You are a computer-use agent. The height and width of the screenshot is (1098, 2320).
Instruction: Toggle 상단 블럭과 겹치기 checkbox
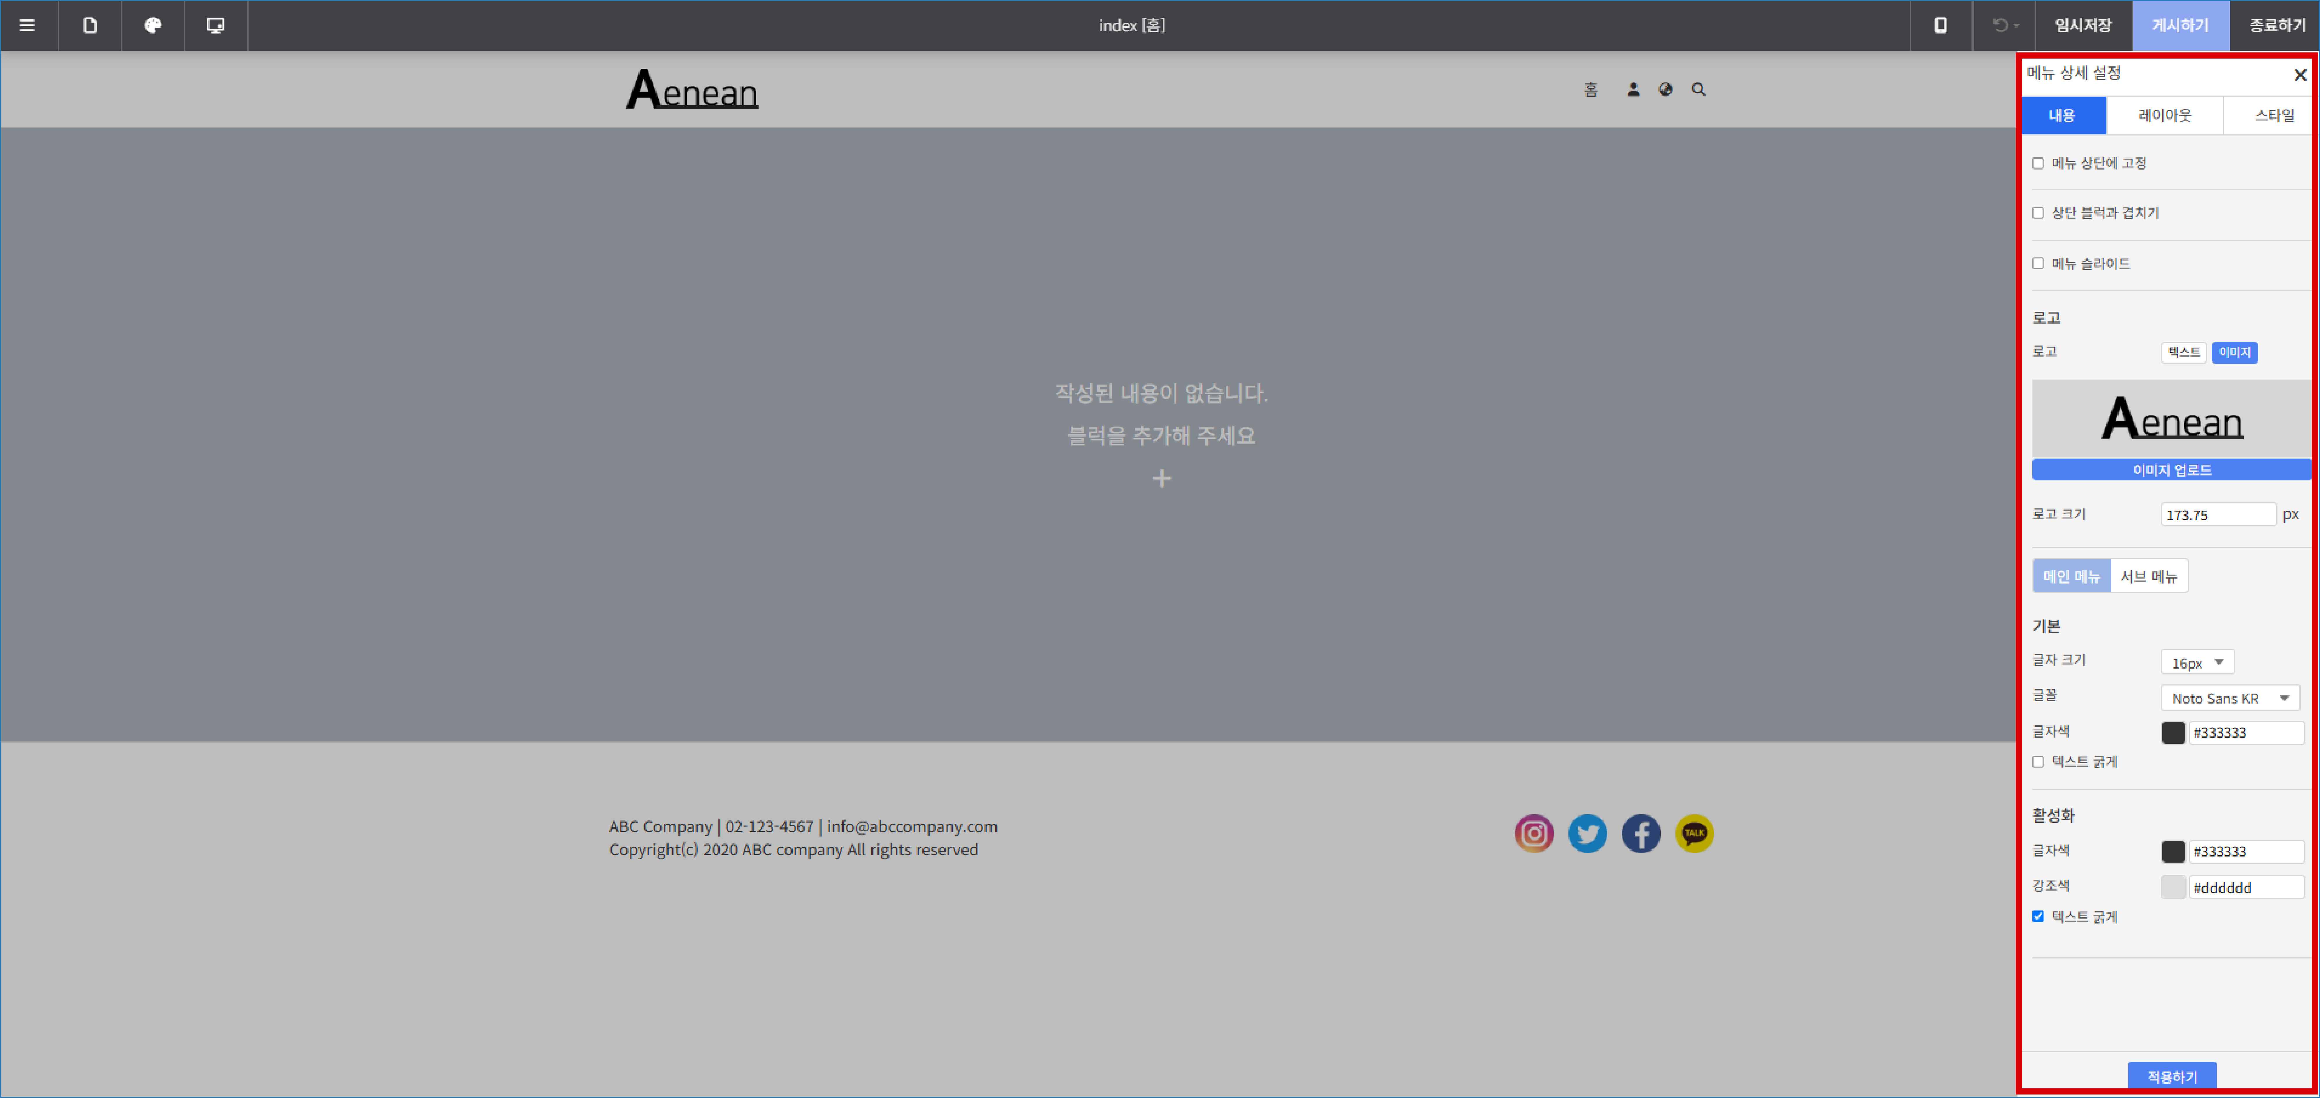pos(2038,213)
